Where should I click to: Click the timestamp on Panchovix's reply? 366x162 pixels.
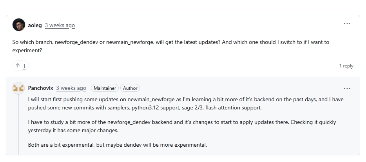[x=71, y=88]
